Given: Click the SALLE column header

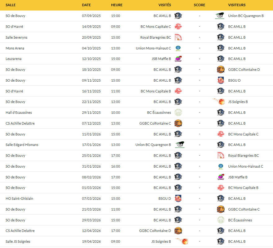Looking at the screenshot, I should click(11, 5).
